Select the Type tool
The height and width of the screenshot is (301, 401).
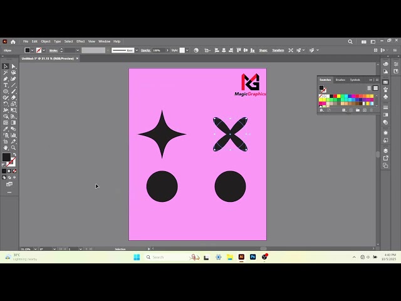6,85
